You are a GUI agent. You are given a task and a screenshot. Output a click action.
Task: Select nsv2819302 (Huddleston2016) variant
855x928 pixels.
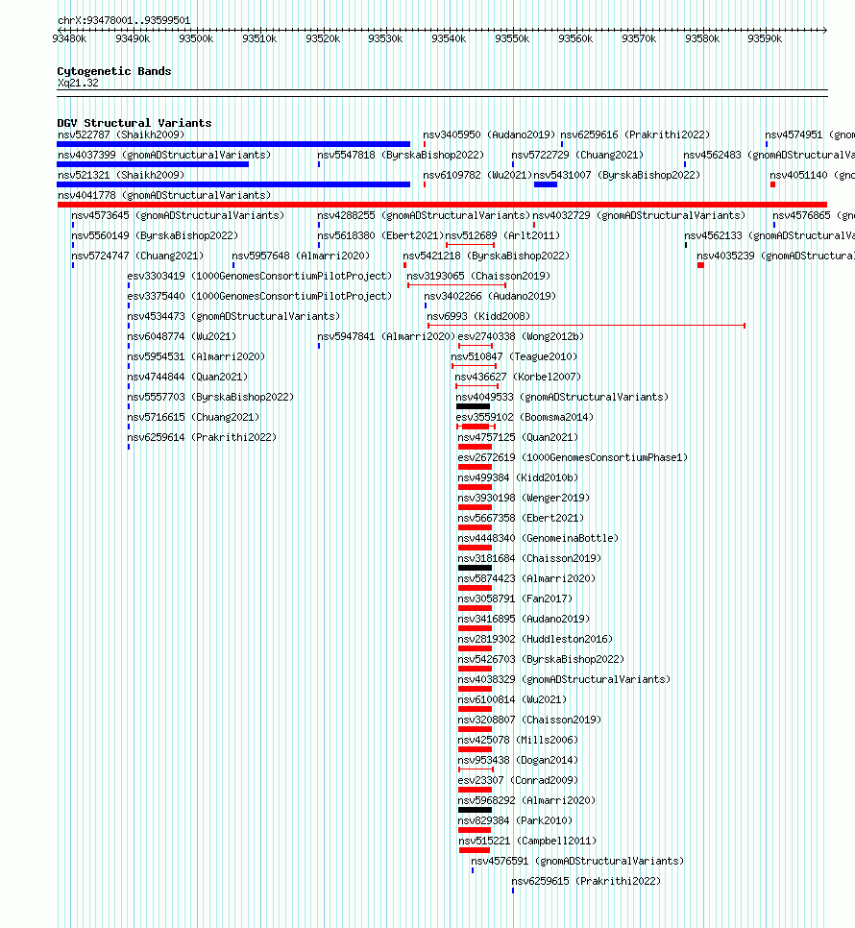pyautogui.click(x=535, y=638)
